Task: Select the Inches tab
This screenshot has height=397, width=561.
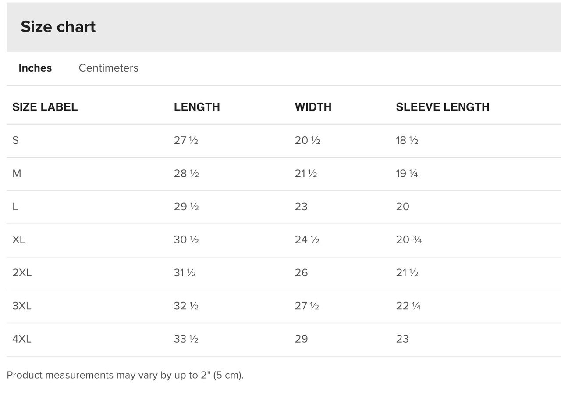Action: pos(35,68)
